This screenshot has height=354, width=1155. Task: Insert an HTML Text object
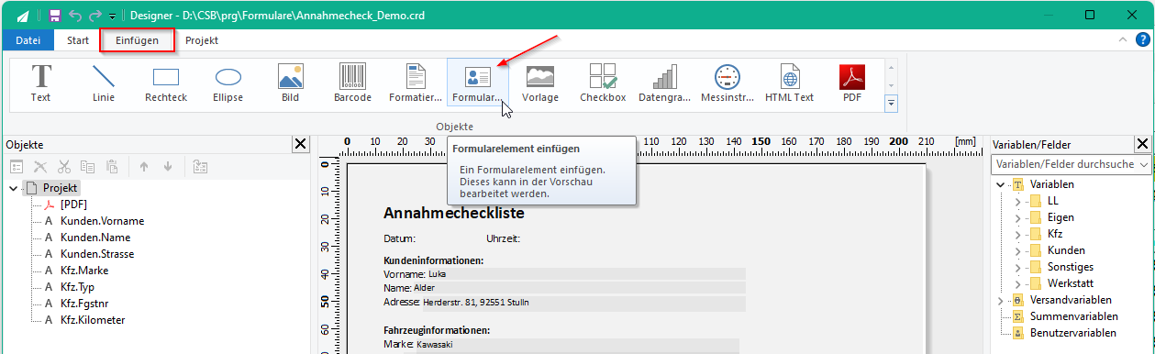tap(789, 83)
